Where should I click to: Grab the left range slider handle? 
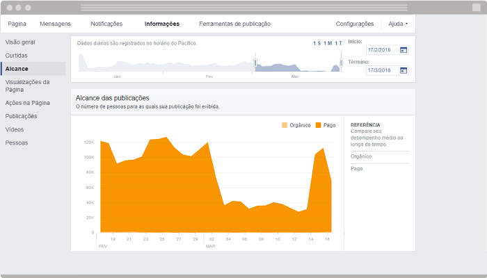(x=255, y=63)
